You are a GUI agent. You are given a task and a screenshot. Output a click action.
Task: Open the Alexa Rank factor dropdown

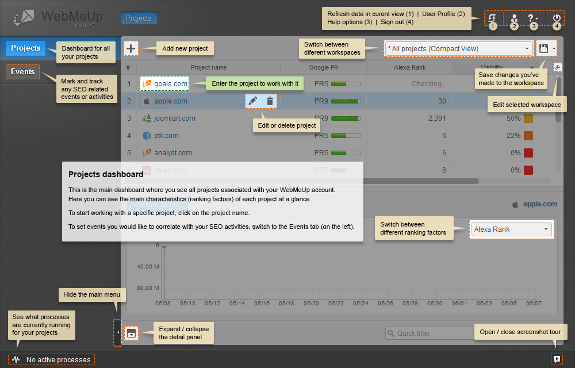click(x=512, y=229)
